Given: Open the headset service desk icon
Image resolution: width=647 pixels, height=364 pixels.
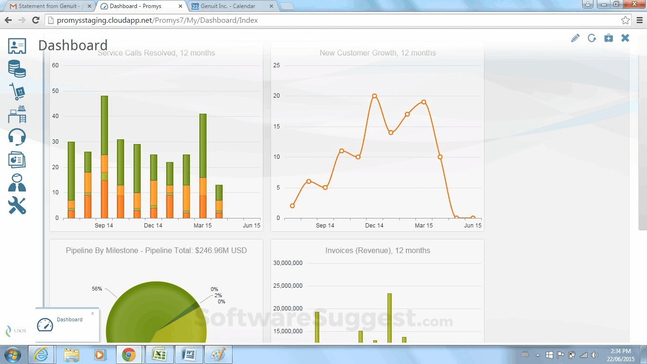Looking at the screenshot, I should coord(17,137).
